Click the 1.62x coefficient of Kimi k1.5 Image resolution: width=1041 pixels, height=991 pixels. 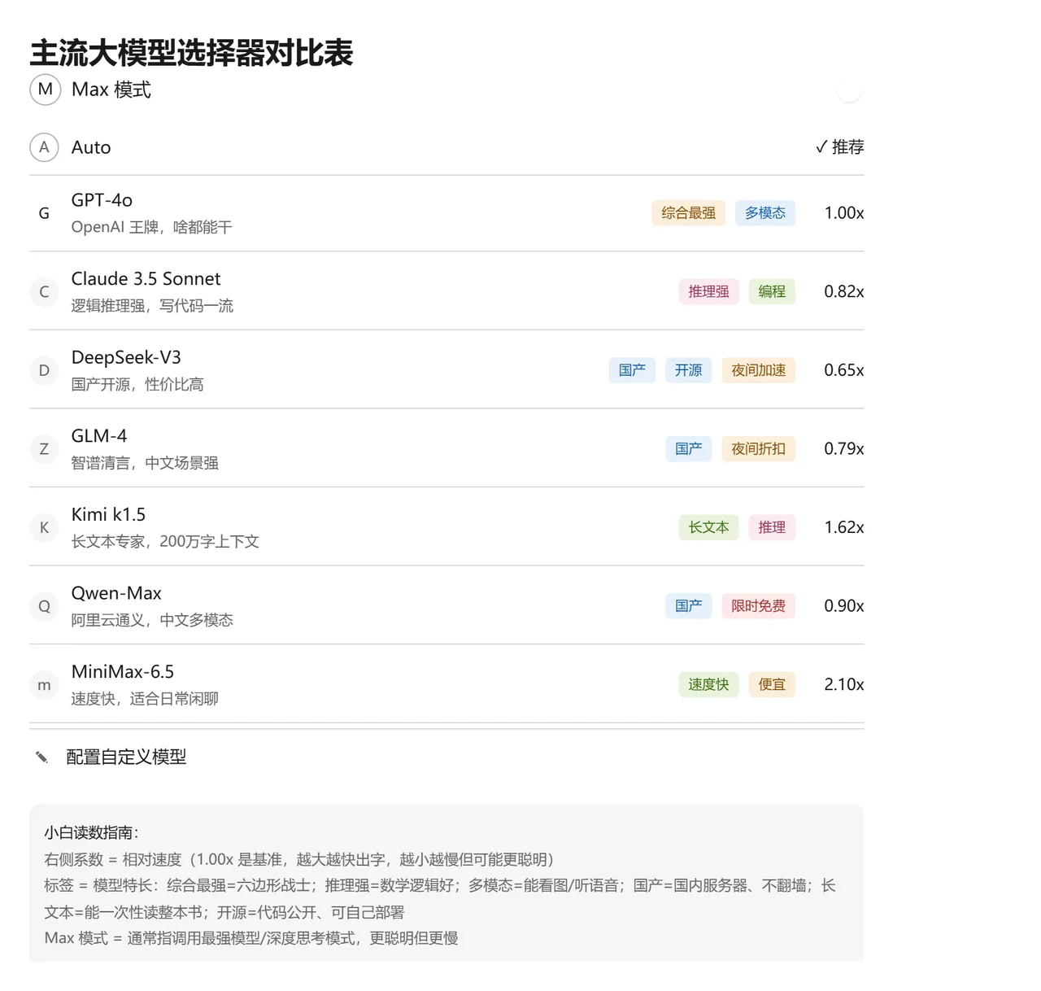(x=844, y=527)
